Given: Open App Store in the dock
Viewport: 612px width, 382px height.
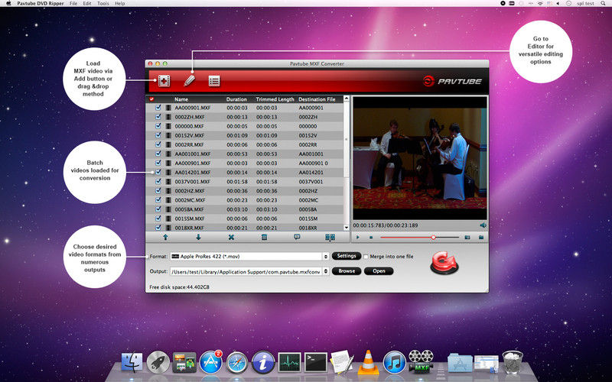Looking at the screenshot, I should pyautogui.click(x=211, y=362).
